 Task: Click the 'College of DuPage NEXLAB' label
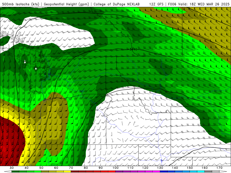(116, 4)
